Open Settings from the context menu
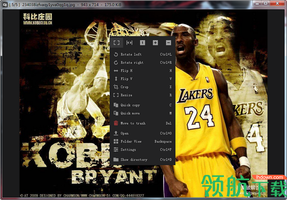This screenshot has width=287, height=200. pyautogui.click(x=143, y=149)
